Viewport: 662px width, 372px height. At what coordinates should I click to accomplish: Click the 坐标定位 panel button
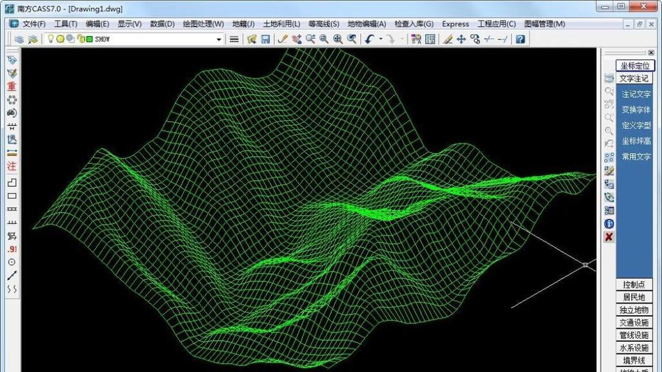(635, 66)
